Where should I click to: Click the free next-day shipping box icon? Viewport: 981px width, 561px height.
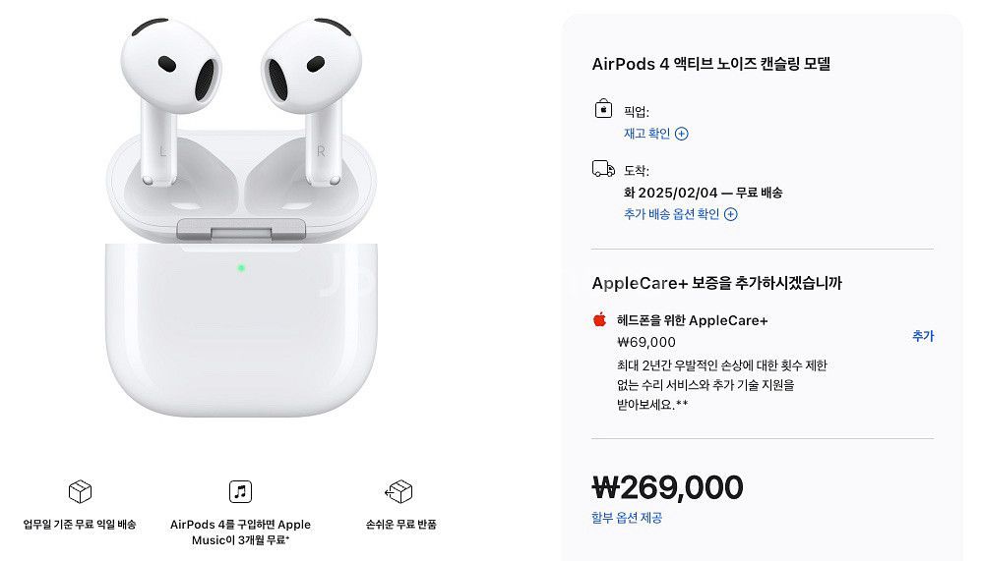tap(80, 491)
